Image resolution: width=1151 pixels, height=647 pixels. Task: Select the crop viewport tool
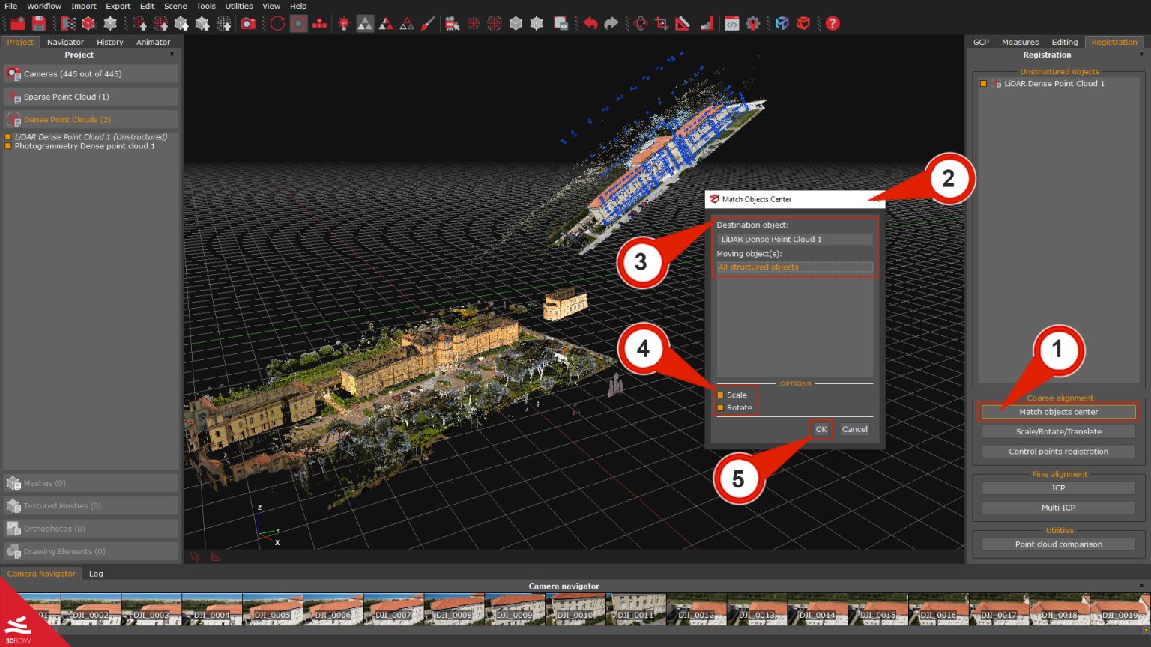pos(661,23)
